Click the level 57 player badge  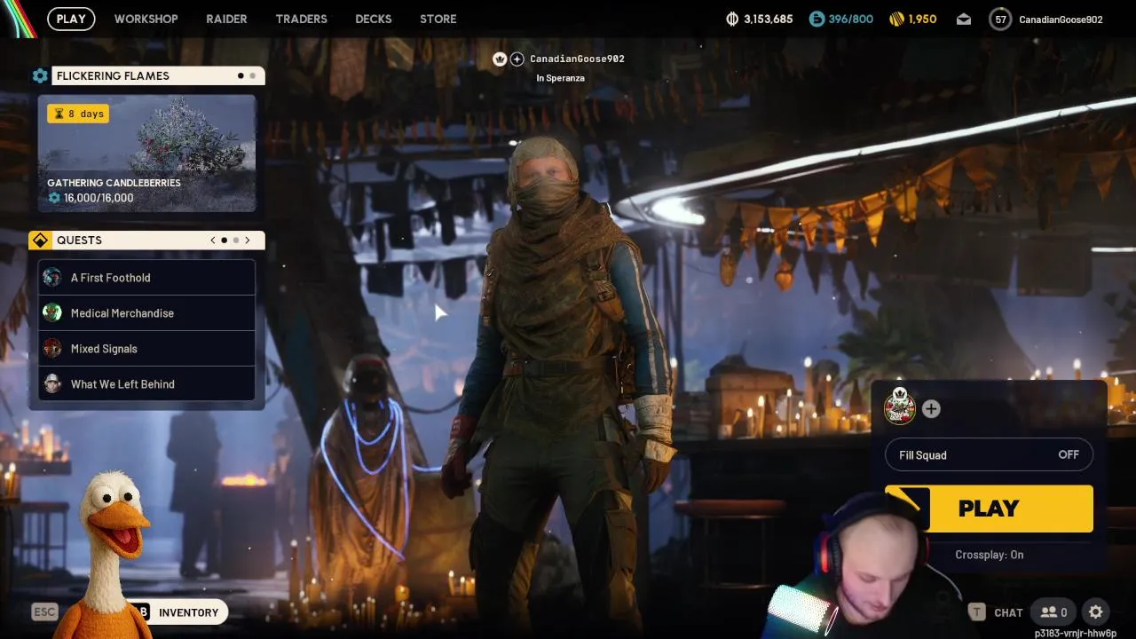1000,19
